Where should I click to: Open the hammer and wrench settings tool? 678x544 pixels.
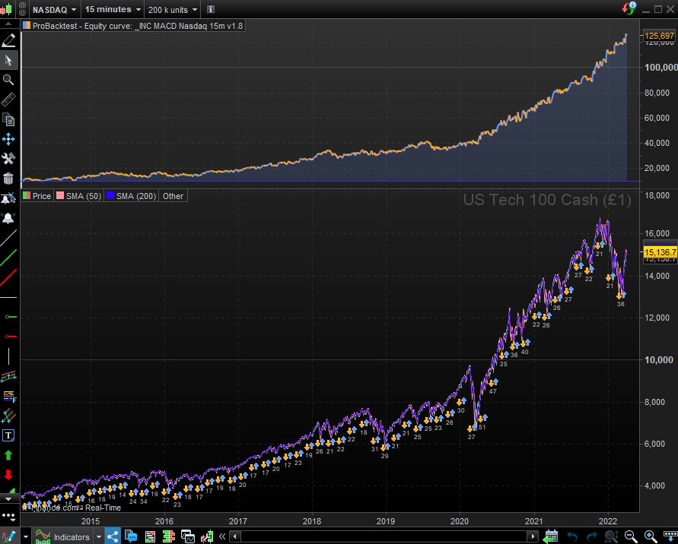(8, 159)
